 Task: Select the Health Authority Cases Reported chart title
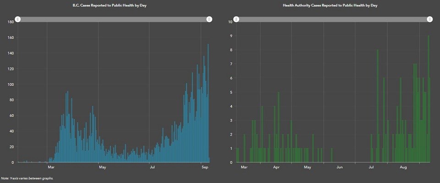[x=330, y=5]
